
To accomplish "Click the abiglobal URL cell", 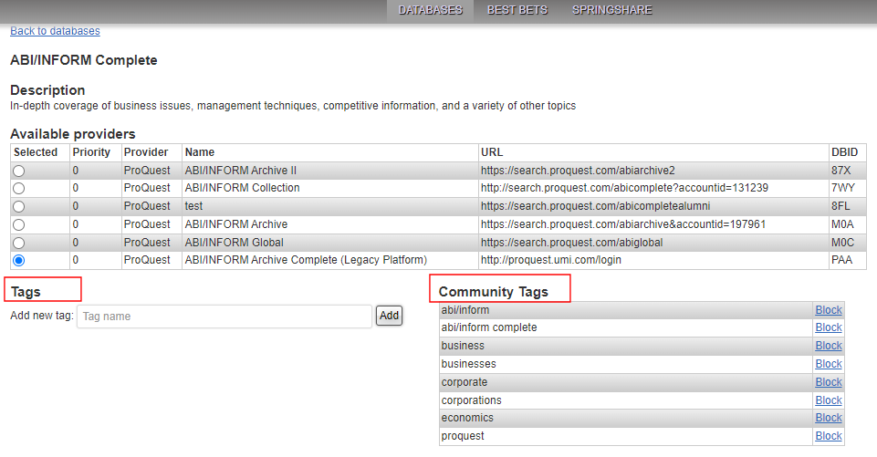I will (653, 243).
